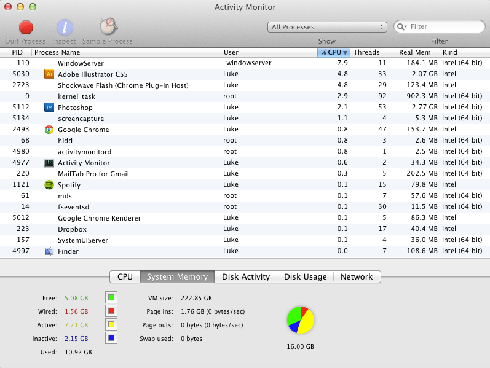
Task: Sort by Kind column header
Action: point(465,52)
